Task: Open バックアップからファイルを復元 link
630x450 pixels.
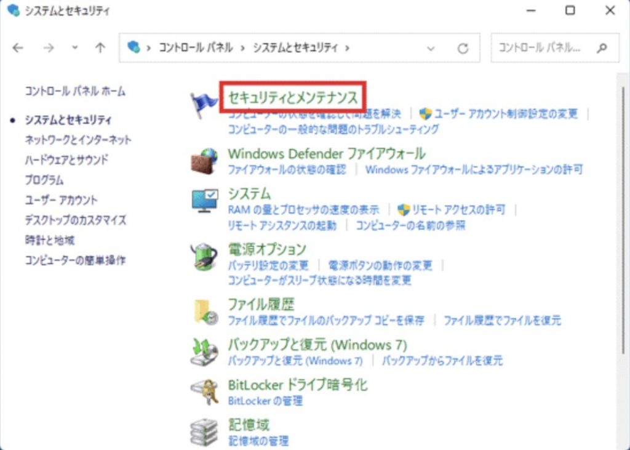Action: 442,360
